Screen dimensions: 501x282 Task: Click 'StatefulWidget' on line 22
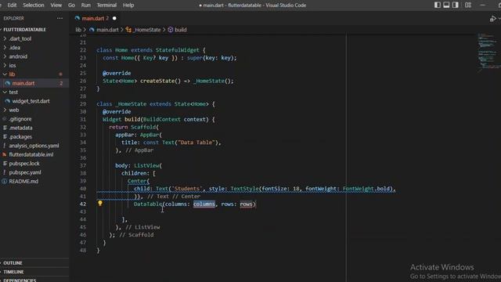coord(178,50)
